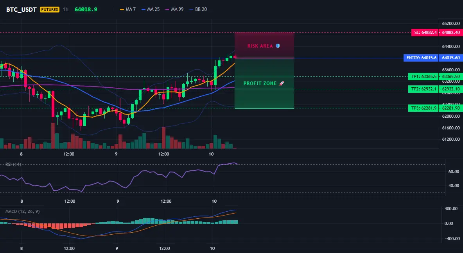Select the 1h timeframe label
The image size is (463, 253).
point(66,9)
